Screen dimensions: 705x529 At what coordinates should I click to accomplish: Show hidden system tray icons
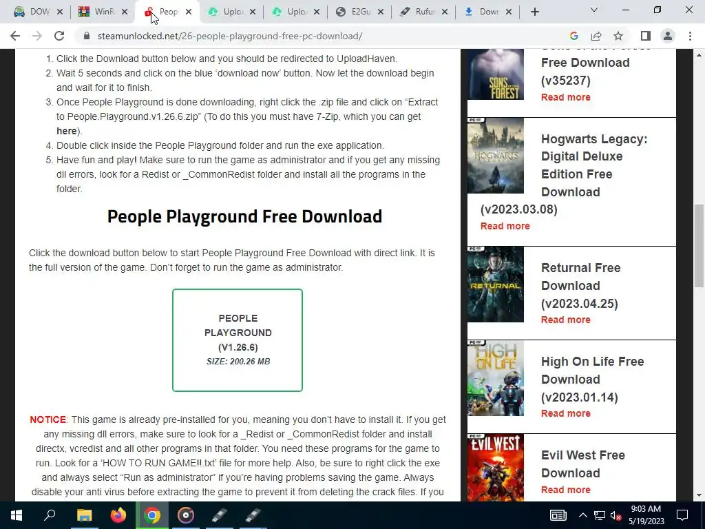(582, 515)
